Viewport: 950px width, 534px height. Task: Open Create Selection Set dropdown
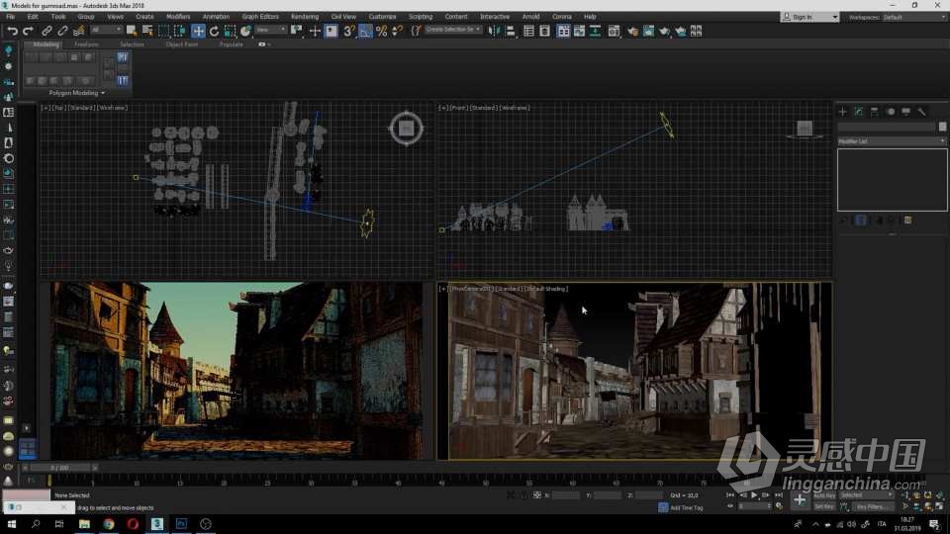pos(452,30)
